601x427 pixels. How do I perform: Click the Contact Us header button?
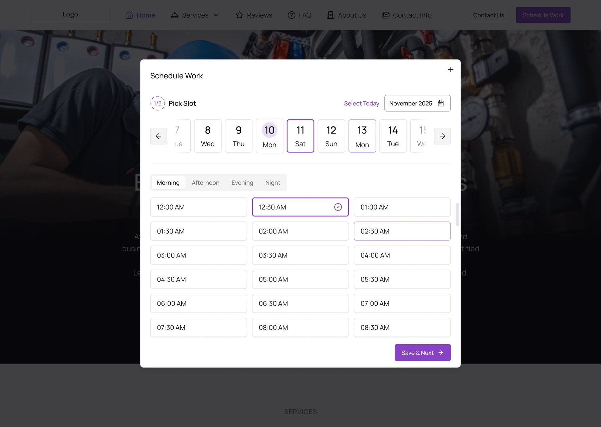tap(488, 15)
